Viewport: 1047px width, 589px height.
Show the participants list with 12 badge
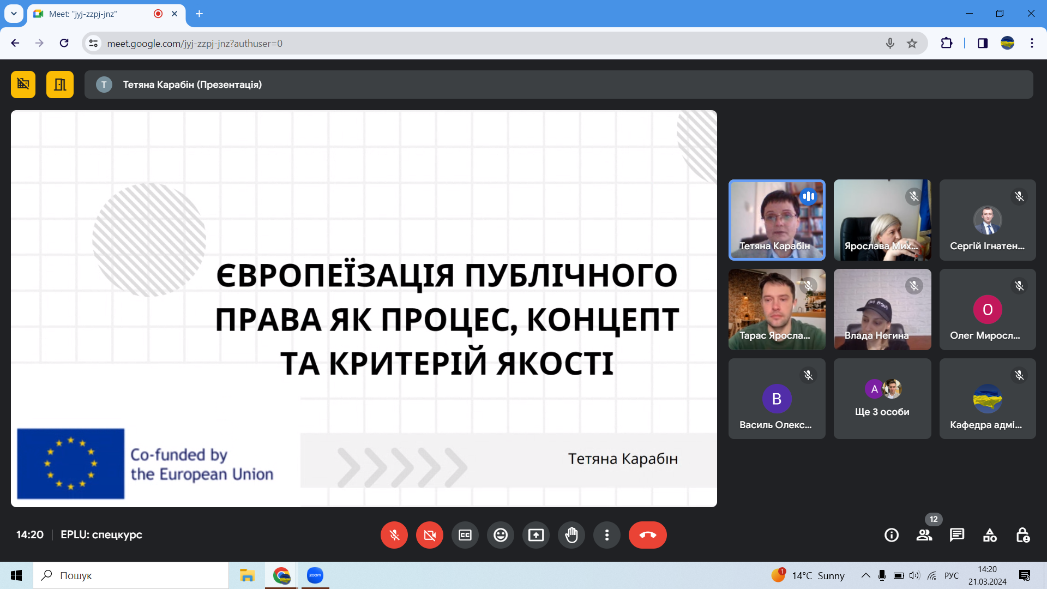pyautogui.click(x=924, y=535)
